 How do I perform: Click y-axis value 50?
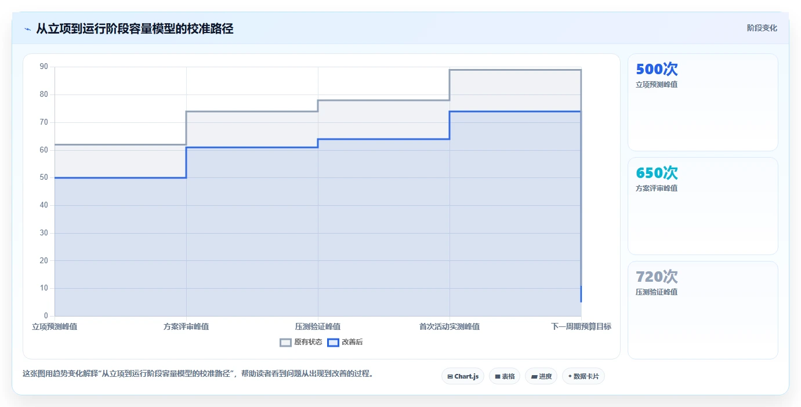click(x=44, y=177)
